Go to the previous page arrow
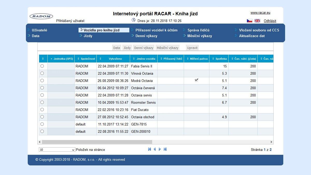The height and width of the screenshot is (175, 311). pos(155,149)
